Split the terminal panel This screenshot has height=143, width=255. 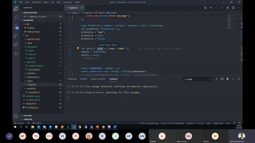coord(222,79)
